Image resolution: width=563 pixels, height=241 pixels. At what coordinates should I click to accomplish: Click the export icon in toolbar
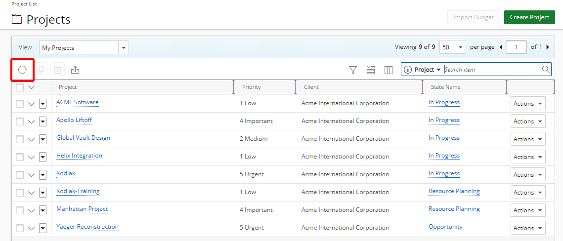75,70
